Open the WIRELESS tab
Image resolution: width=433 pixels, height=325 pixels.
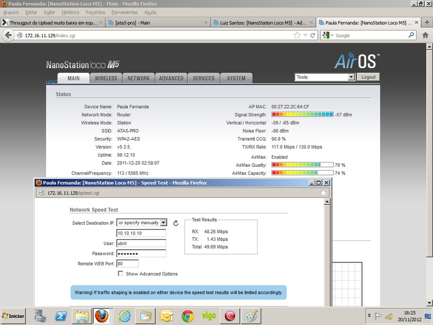106,79
